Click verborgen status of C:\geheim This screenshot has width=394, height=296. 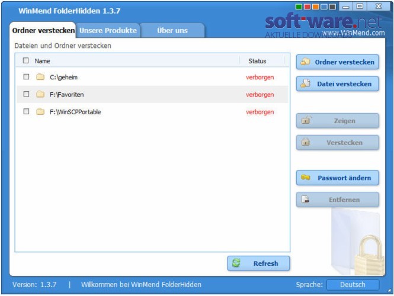260,78
